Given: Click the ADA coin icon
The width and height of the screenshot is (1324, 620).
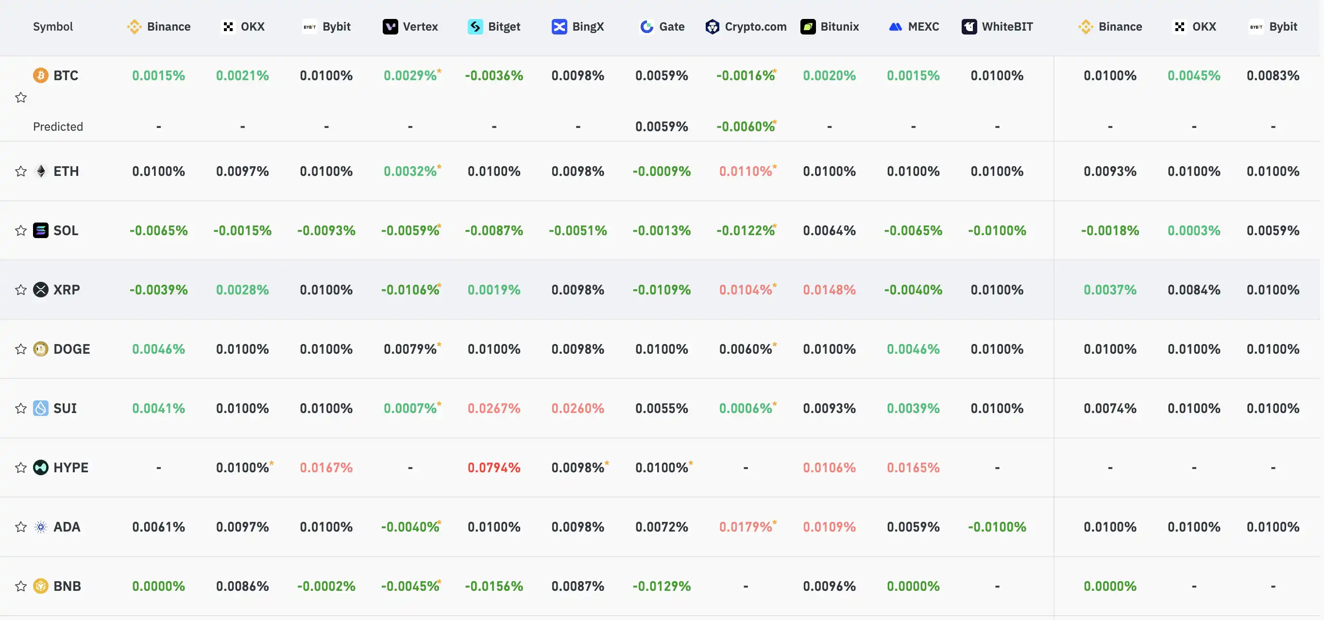Looking at the screenshot, I should [41, 527].
